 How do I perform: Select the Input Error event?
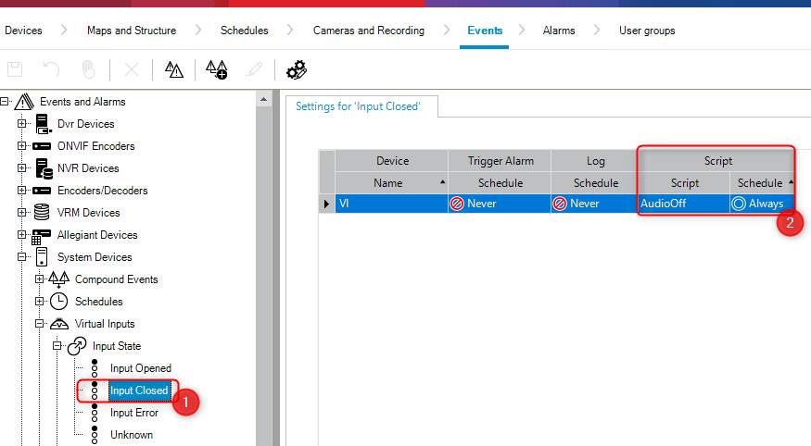[x=134, y=413]
